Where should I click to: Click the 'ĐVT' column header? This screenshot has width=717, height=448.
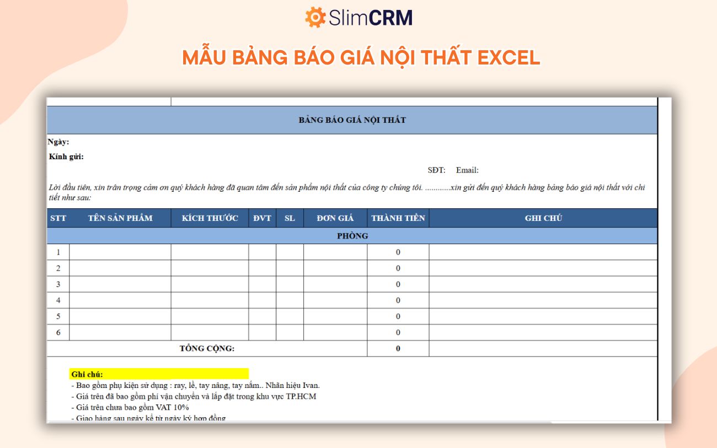[x=263, y=218]
